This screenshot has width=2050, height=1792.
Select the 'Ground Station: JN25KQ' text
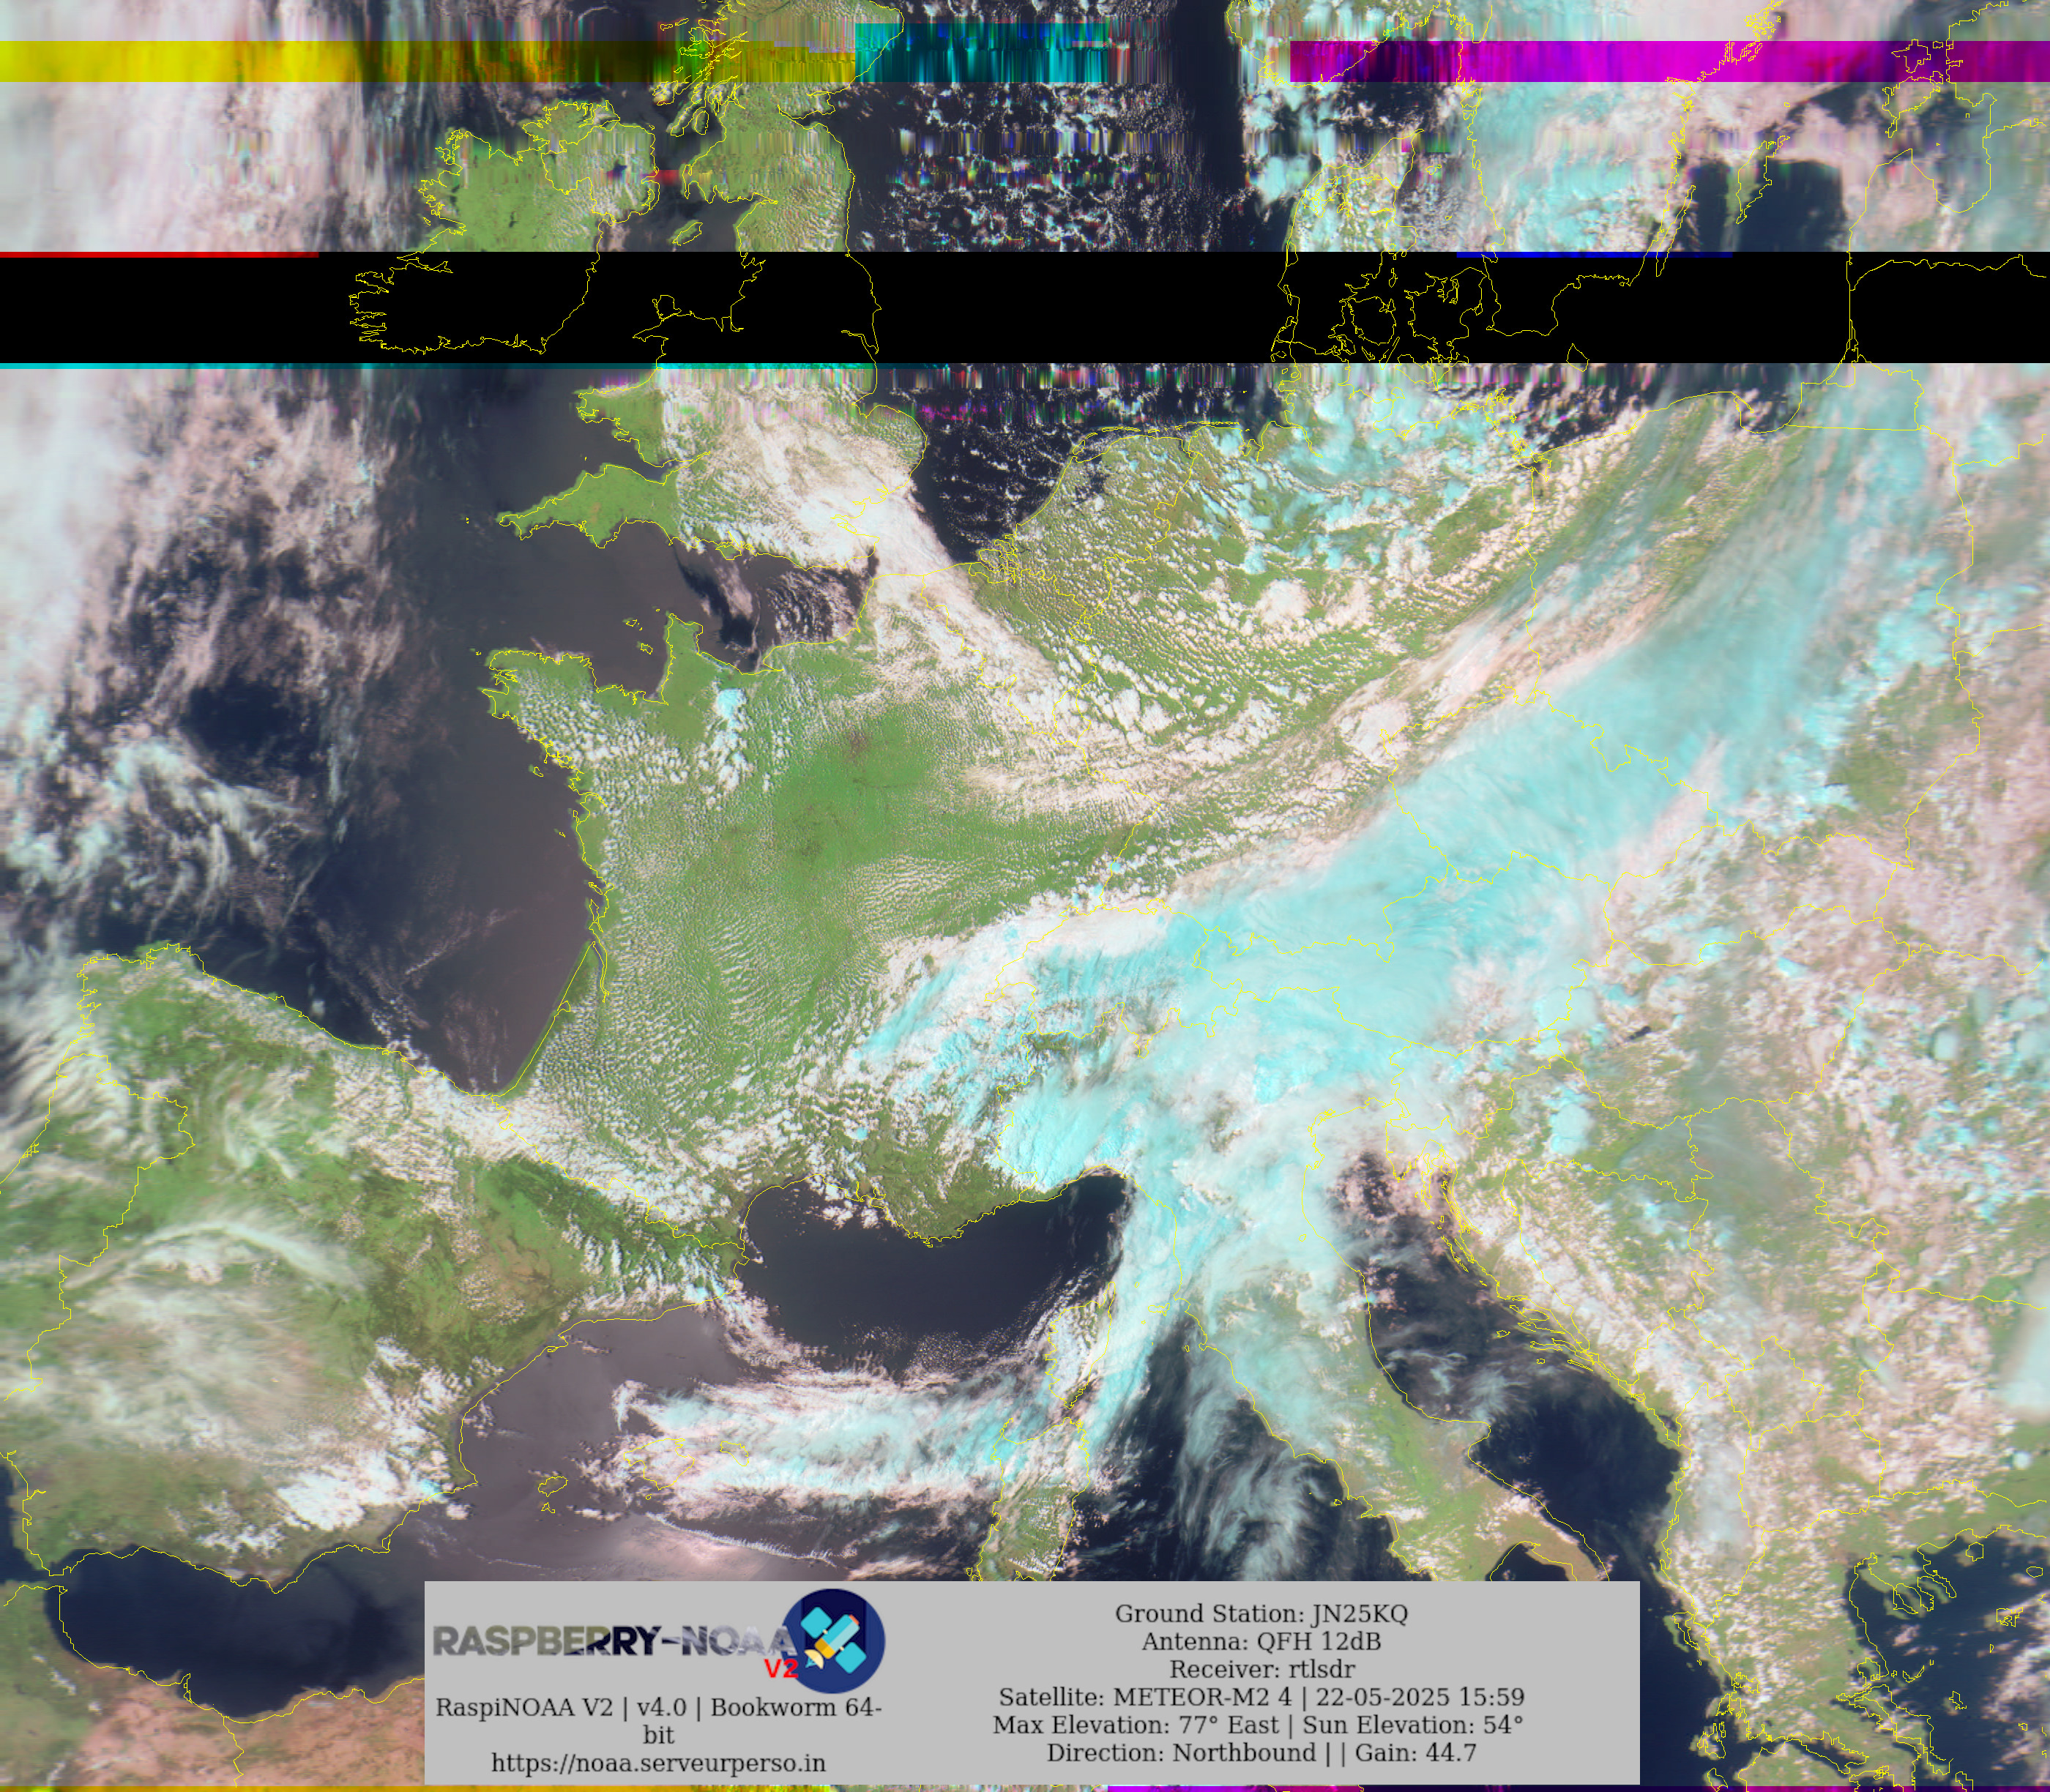tap(1261, 1613)
